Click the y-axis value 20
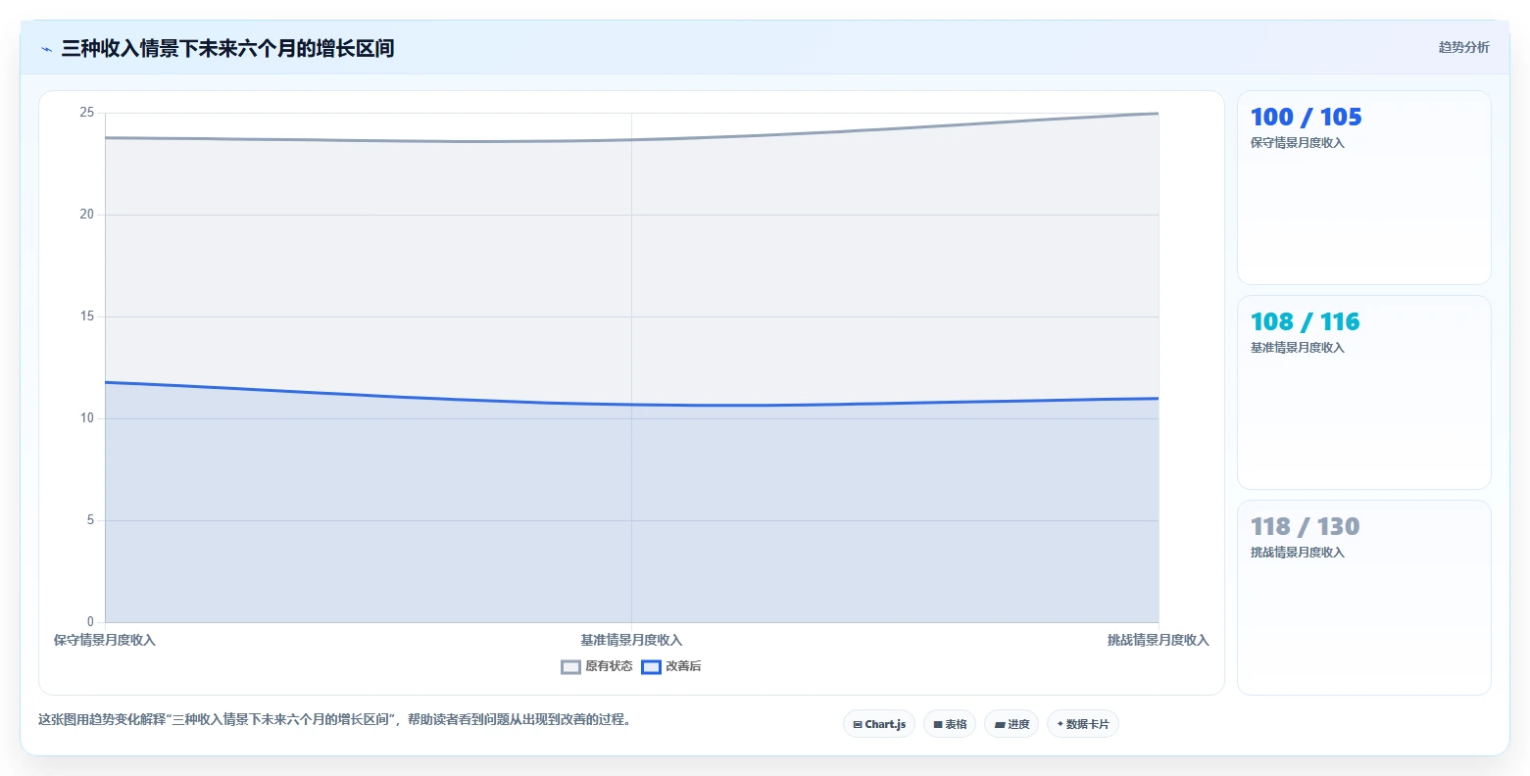The height and width of the screenshot is (776, 1530). (87, 215)
